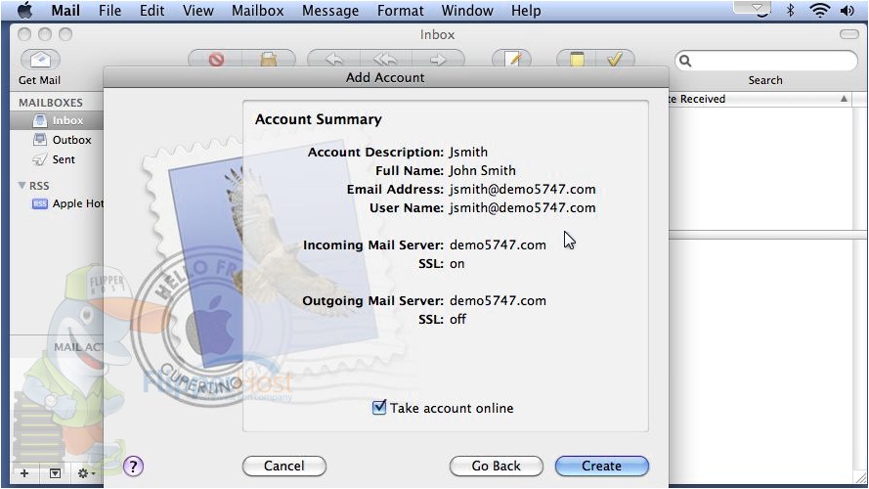The height and width of the screenshot is (489, 869).
Task: Open the File menu
Action: click(109, 10)
